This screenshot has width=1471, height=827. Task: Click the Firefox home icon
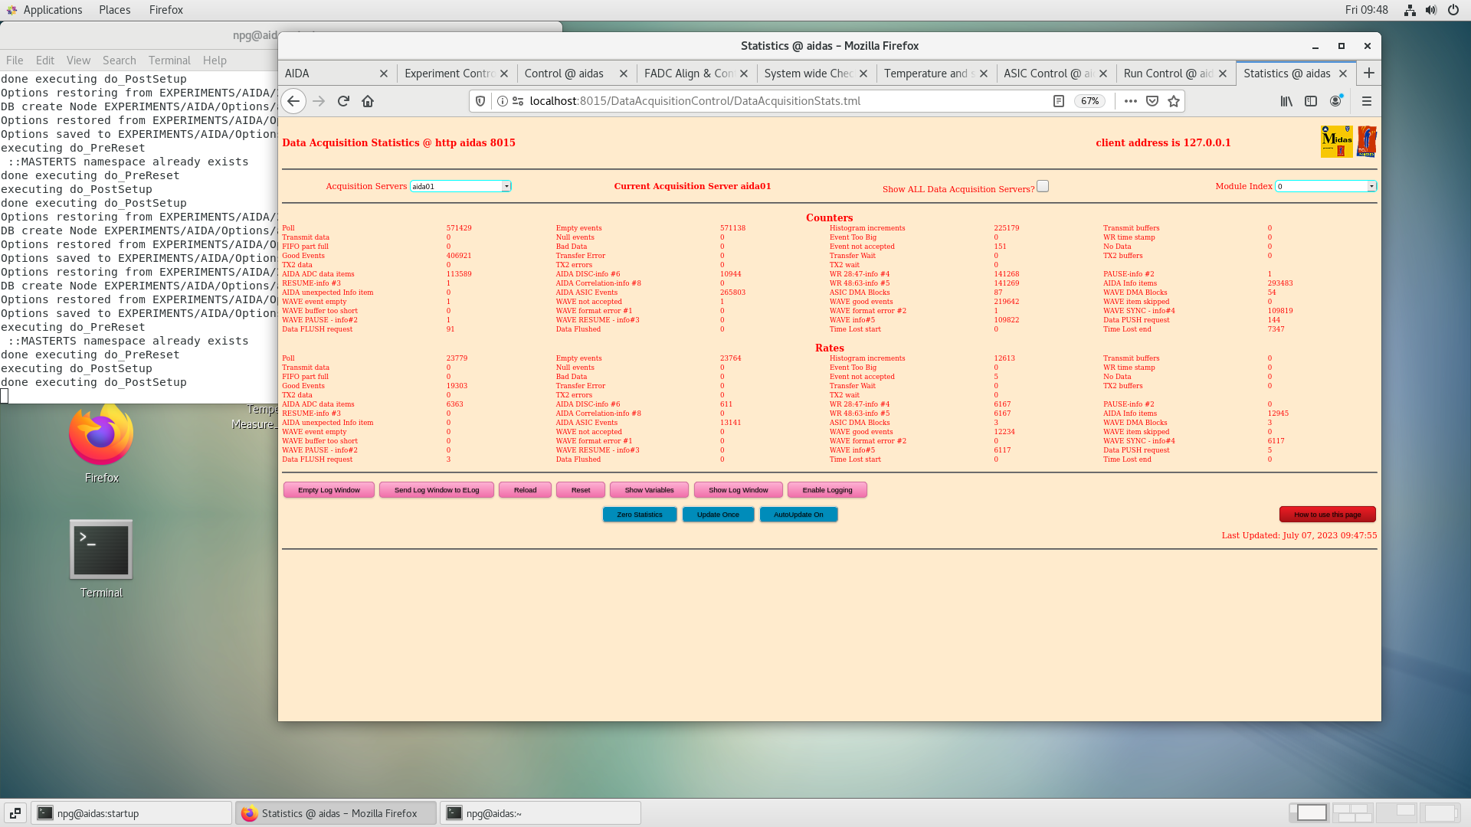click(368, 101)
